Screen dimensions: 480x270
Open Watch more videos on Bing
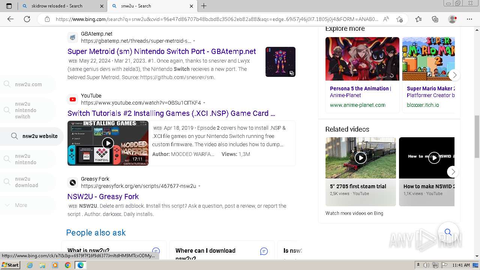[354, 213]
